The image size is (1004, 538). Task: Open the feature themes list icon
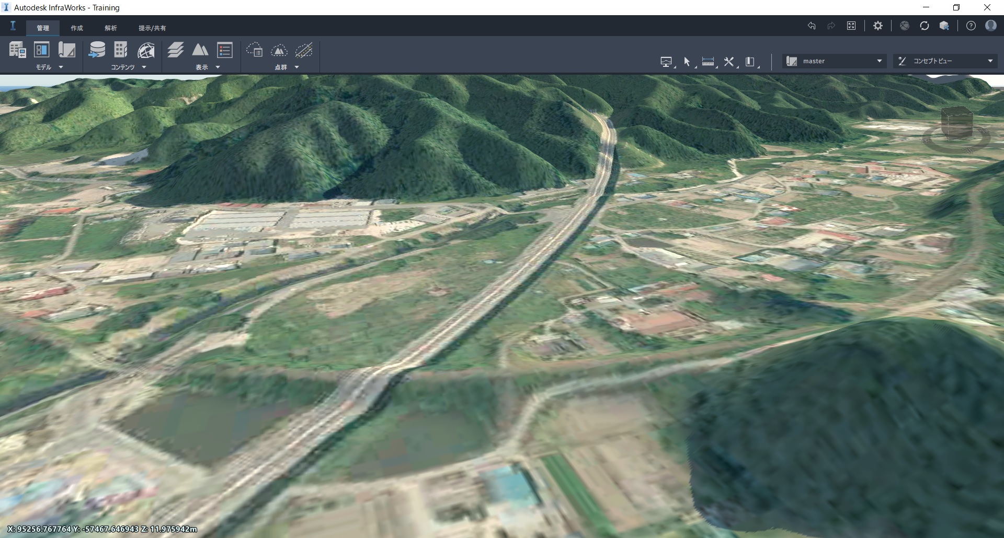[x=225, y=50]
